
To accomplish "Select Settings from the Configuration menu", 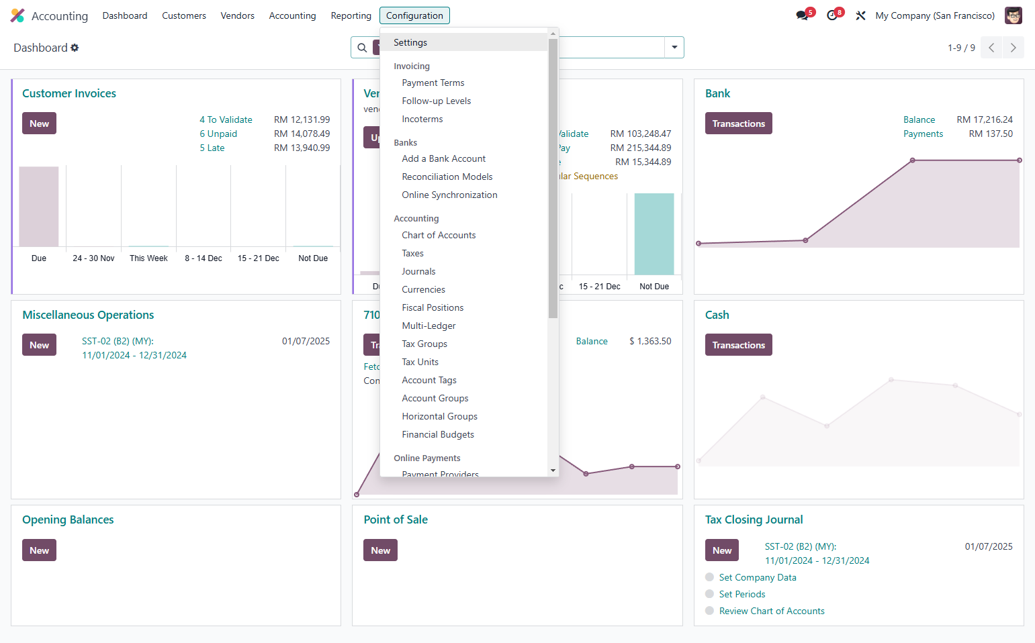I will point(464,42).
